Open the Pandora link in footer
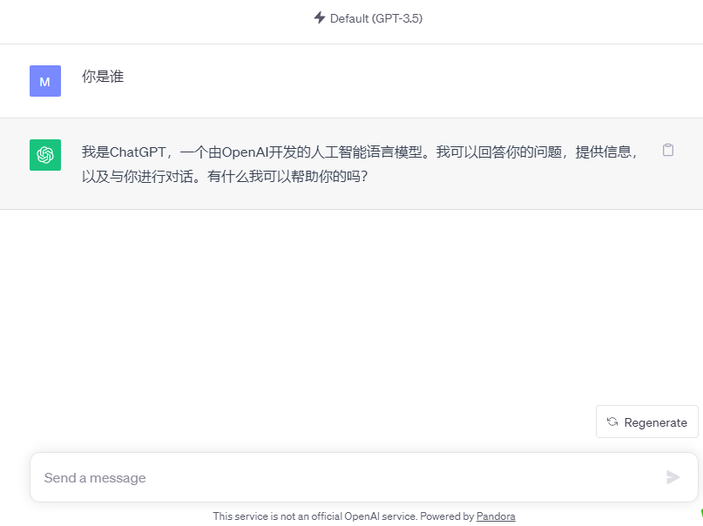 pyautogui.click(x=496, y=516)
